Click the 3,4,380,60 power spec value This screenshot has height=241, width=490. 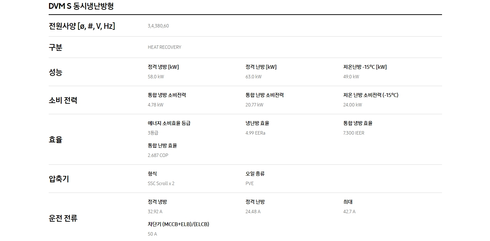click(x=158, y=26)
